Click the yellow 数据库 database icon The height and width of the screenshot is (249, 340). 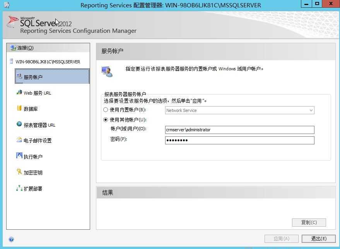19,108
